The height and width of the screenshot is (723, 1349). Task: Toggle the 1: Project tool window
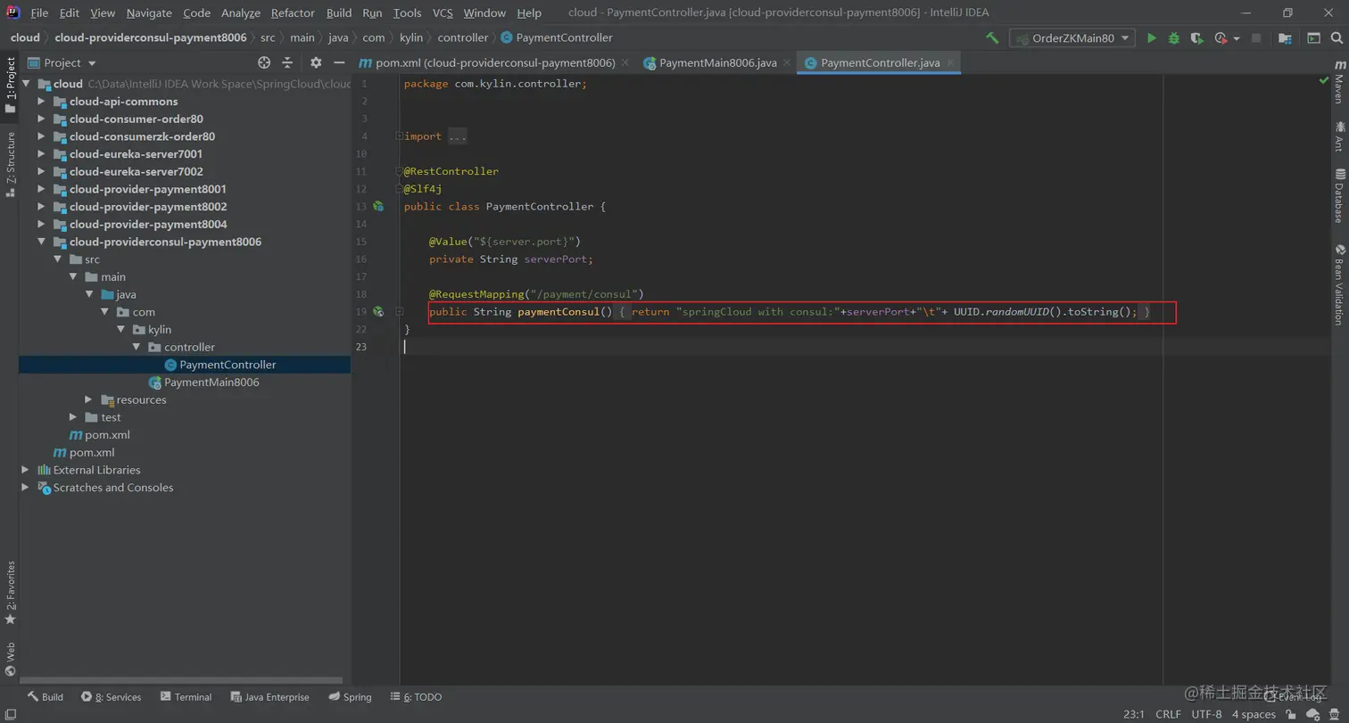[x=10, y=85]
